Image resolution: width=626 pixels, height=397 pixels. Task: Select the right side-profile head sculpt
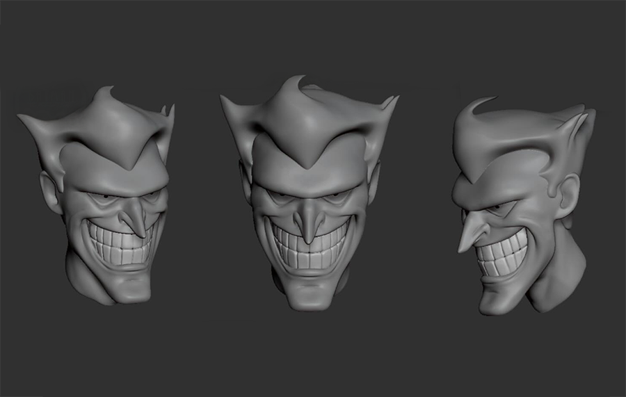522,202
